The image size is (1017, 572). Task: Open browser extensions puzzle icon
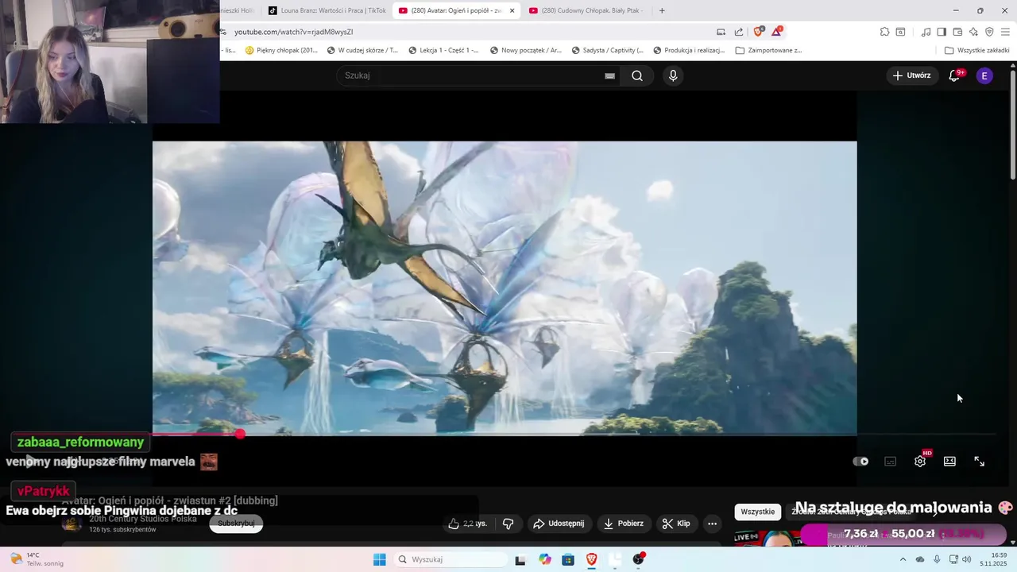[x=884, y=32]
